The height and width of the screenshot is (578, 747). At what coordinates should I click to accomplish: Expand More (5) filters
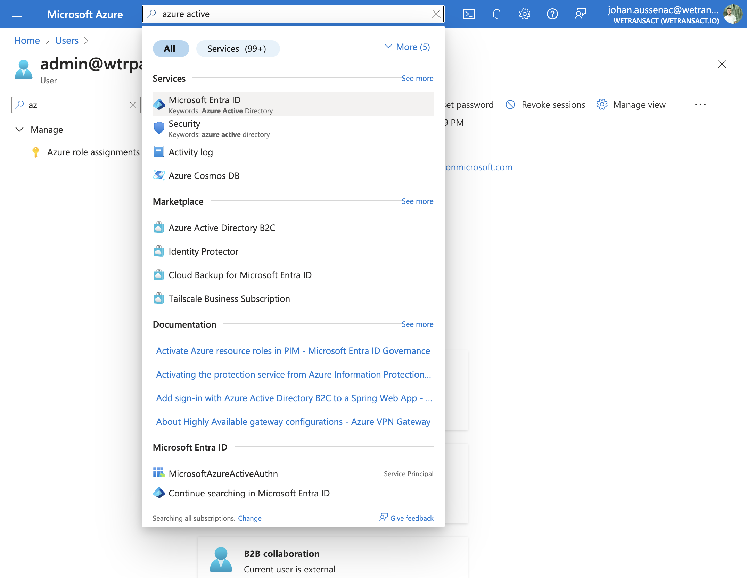407,47
